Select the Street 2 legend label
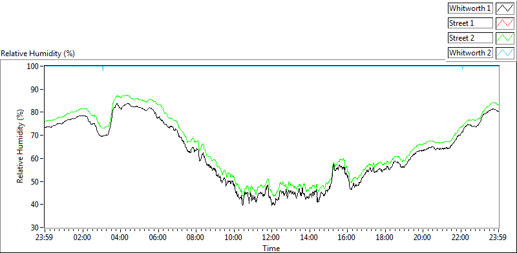517x253 pixels. 470,38
